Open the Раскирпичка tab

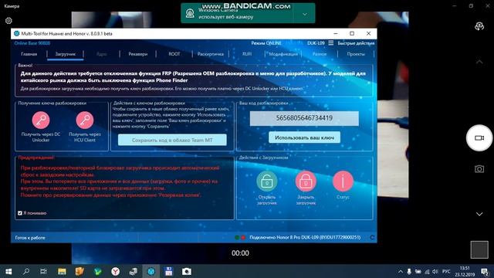(x=211, y=54)
